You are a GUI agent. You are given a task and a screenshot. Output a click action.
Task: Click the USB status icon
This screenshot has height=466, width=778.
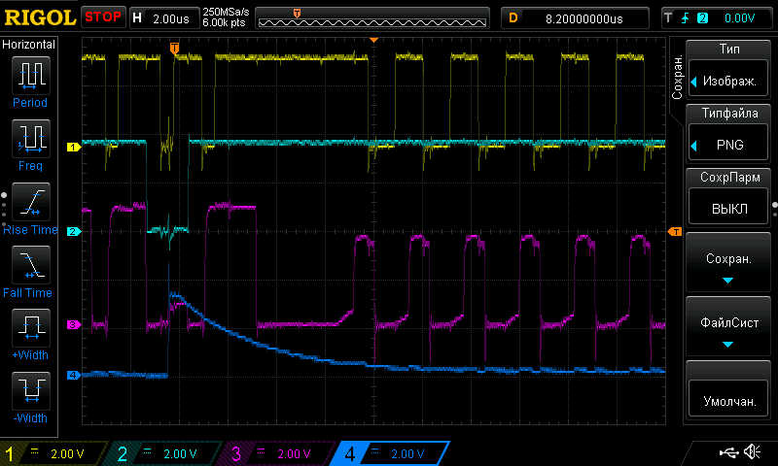[x=727, y=452]
